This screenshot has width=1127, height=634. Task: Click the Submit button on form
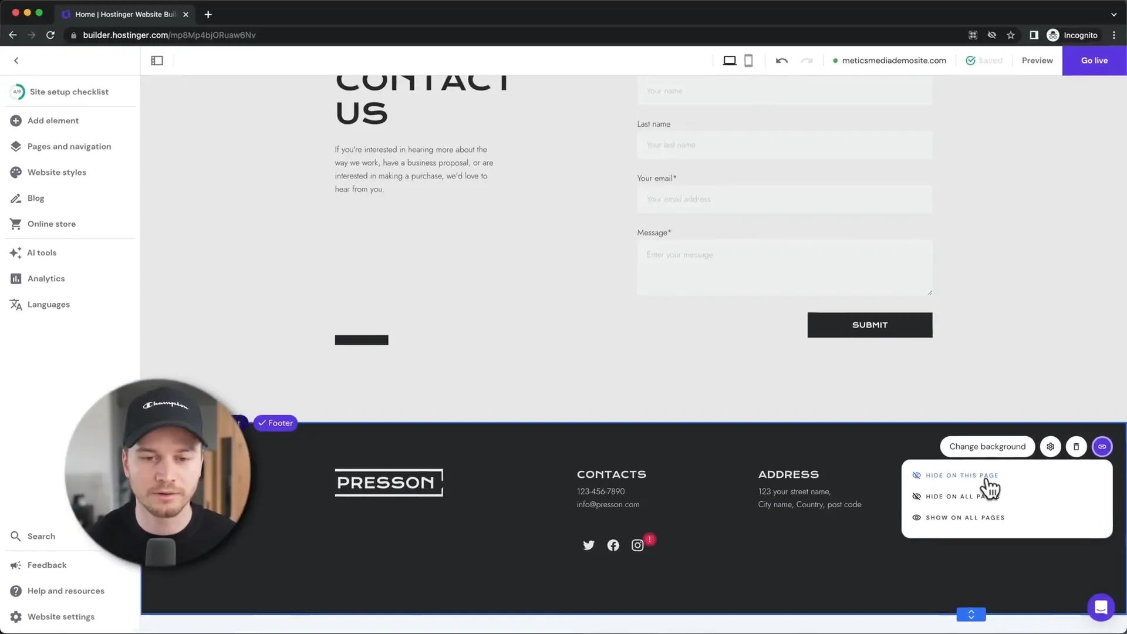coord(870,325)
